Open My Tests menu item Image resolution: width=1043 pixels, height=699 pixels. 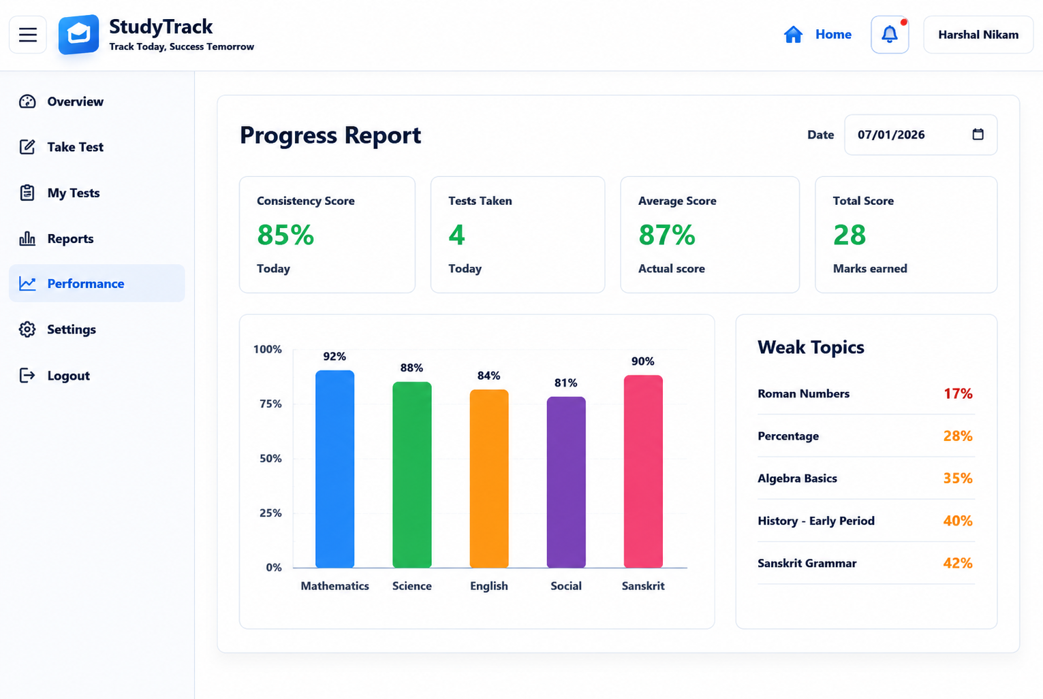click(97, 193)
